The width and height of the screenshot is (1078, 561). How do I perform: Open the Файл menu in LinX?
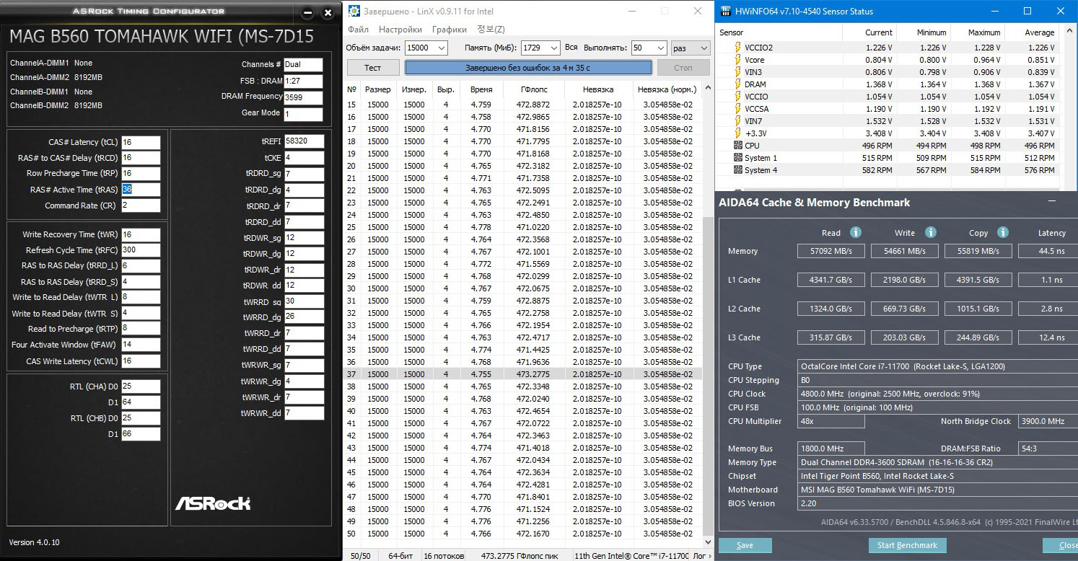(358, 30)
